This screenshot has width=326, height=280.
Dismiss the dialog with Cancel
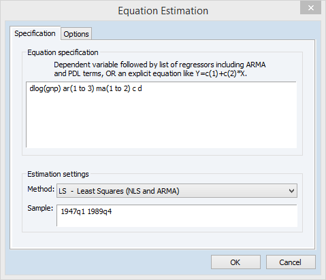click(x=291, y=262)
